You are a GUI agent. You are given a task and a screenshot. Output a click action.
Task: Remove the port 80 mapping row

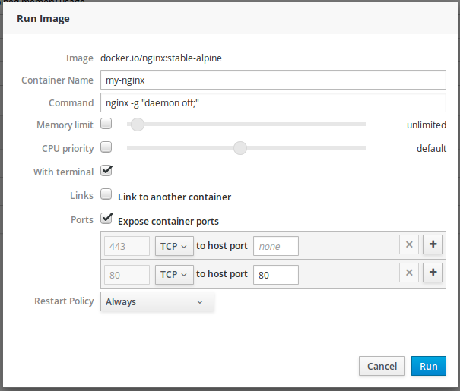(x=408, y=273)
